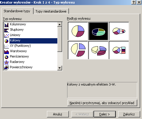142x119 pixels.
Task: Select the XY (Punktowy) list entry text
Action: click(x=20, y=46)
